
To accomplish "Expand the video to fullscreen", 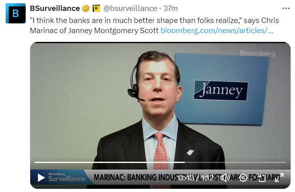I will click(279, 177).
